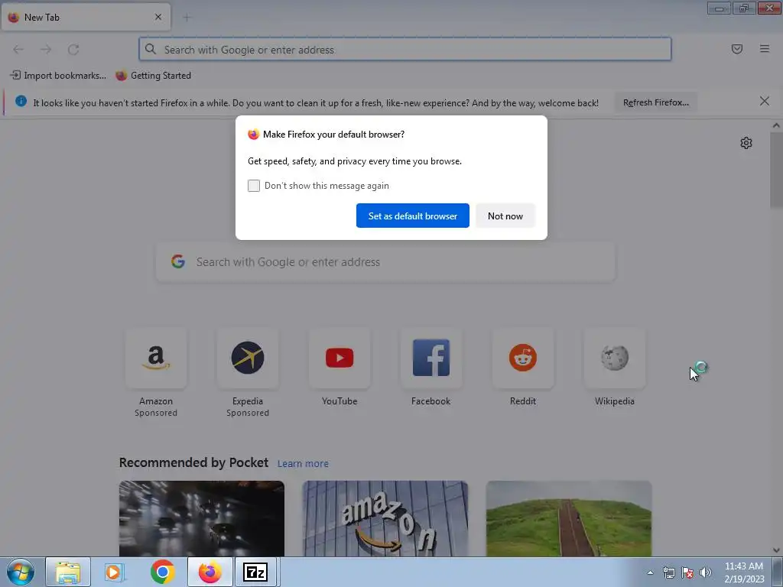Click the Pocket Learn more link

[303, 464]
